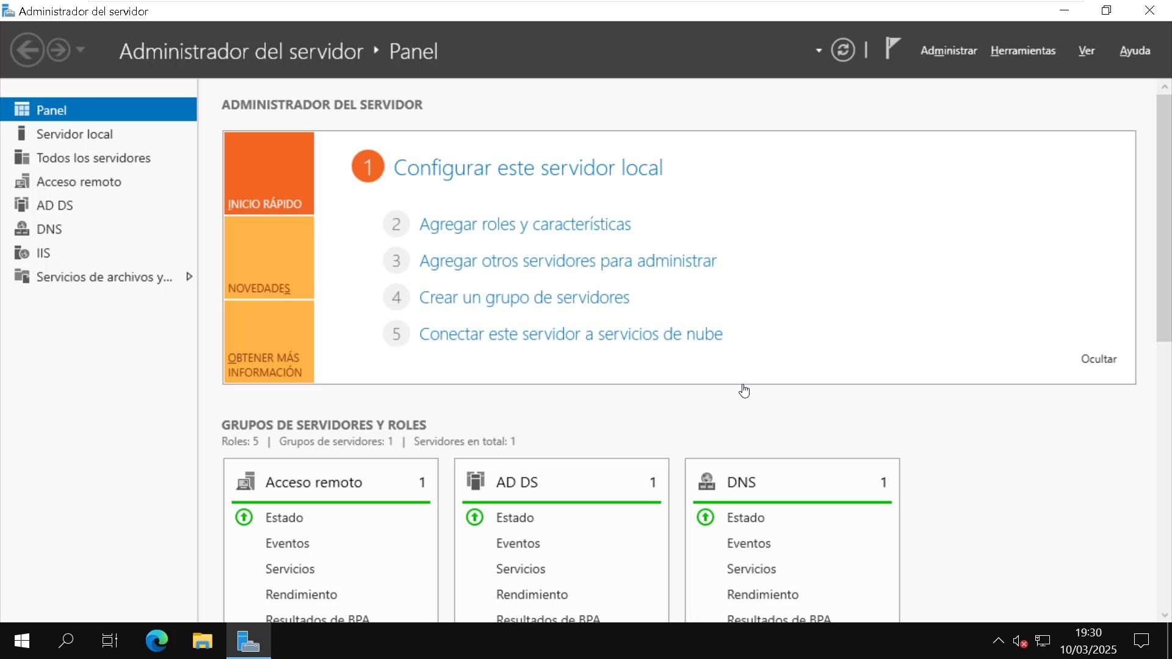
Task: Click the vertical scrollbar thumb
Action: pos(1163,217)
